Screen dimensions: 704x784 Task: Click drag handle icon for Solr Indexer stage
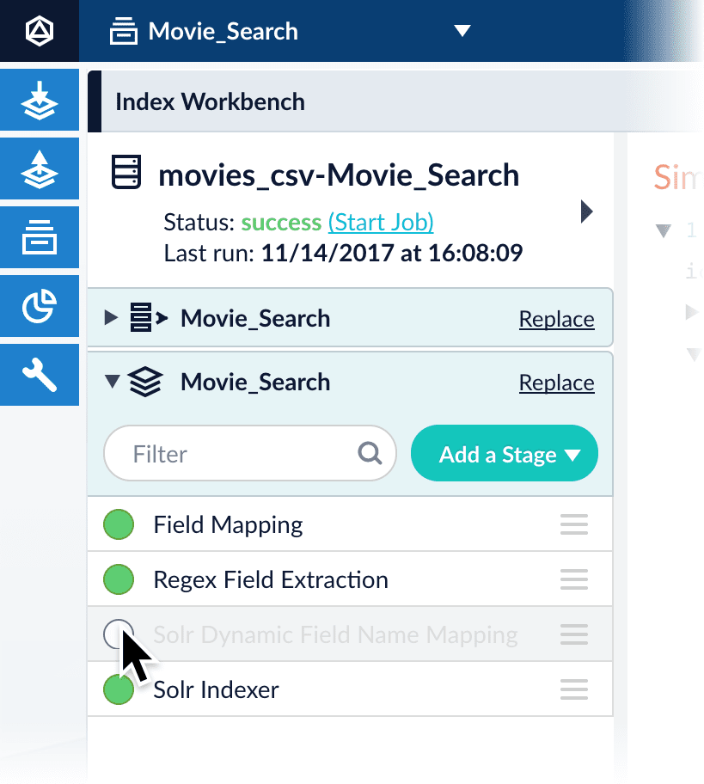click(573, 689)
